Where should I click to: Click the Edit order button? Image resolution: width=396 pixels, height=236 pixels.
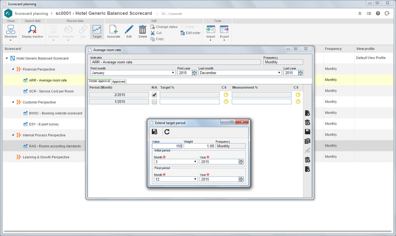click(x=190, y=33)
